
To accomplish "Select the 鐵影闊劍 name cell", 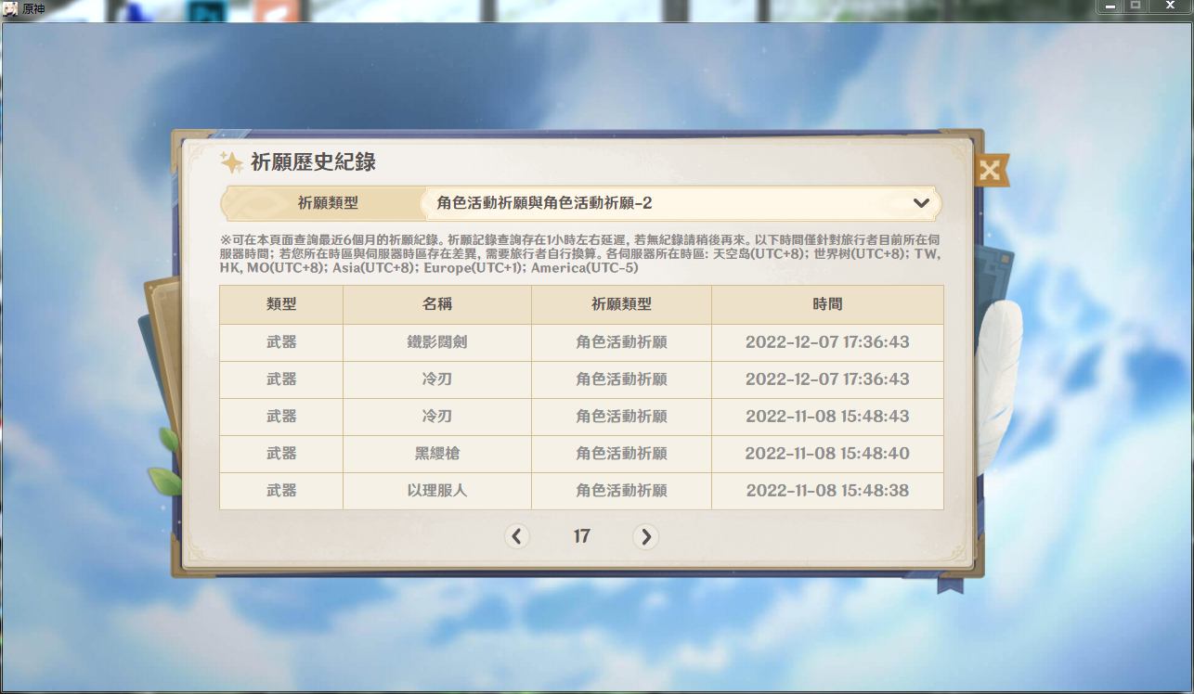I will point(437,342).
